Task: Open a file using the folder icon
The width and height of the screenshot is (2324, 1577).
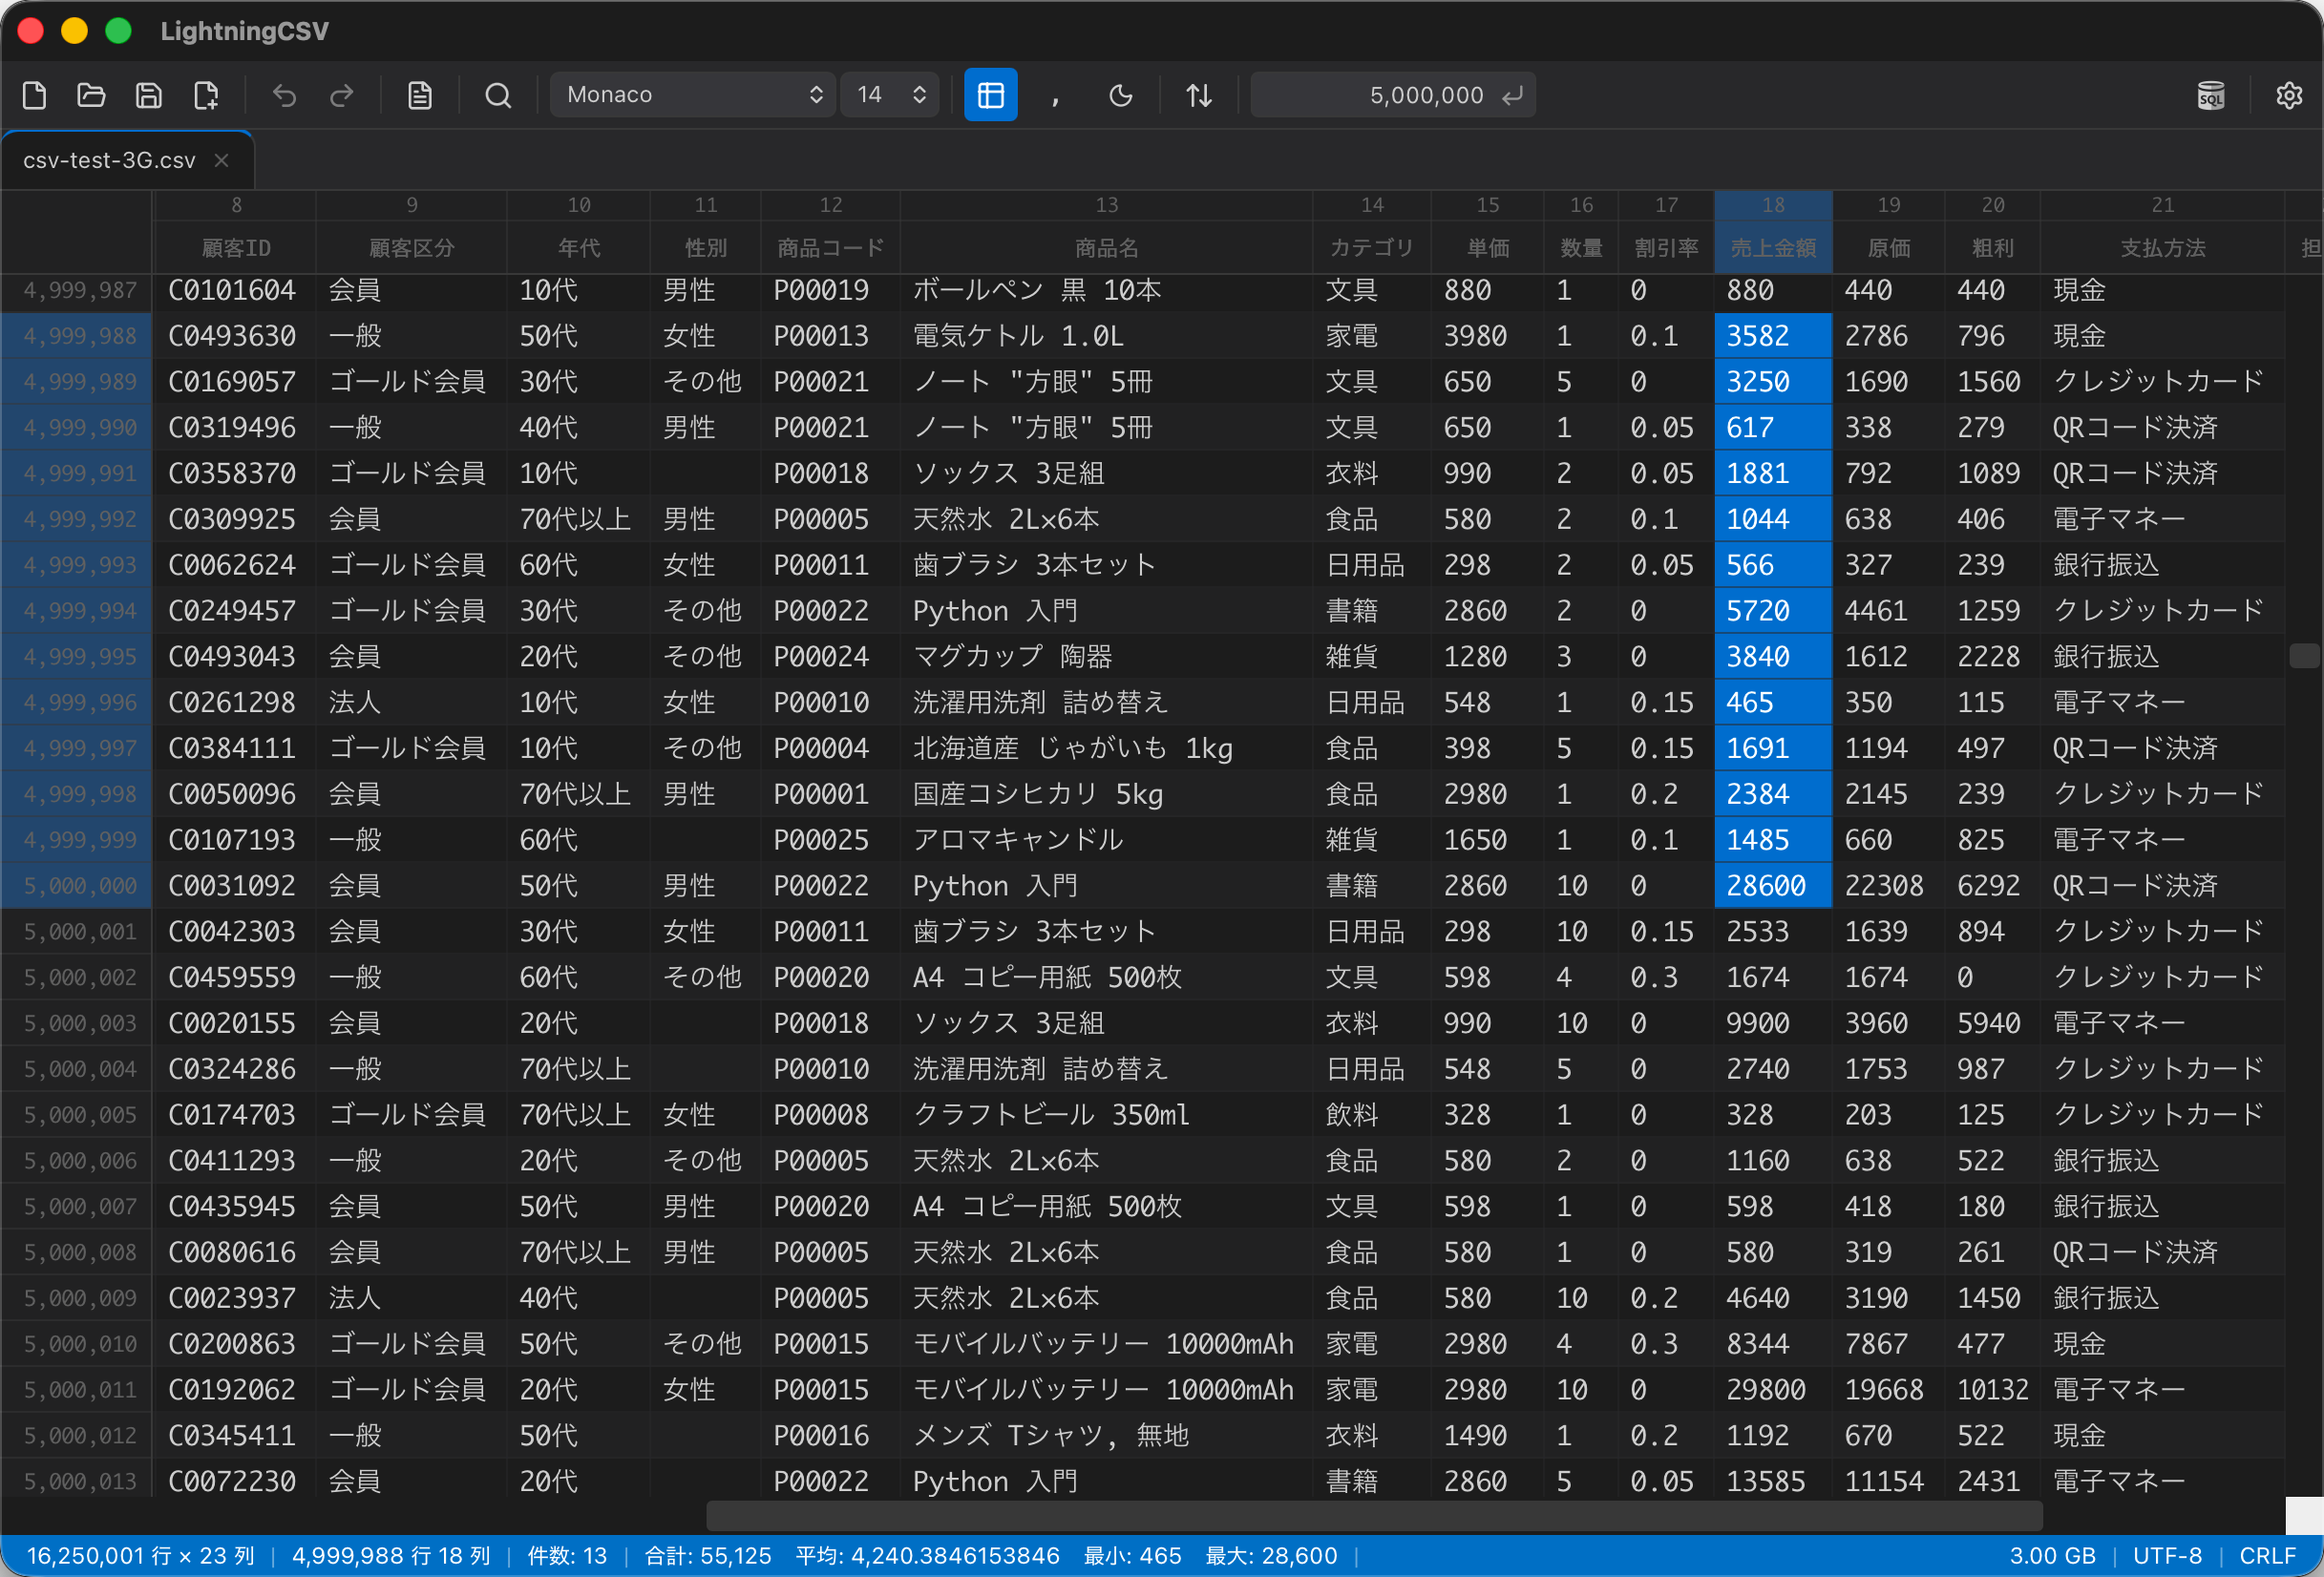Action: [91, 95]
